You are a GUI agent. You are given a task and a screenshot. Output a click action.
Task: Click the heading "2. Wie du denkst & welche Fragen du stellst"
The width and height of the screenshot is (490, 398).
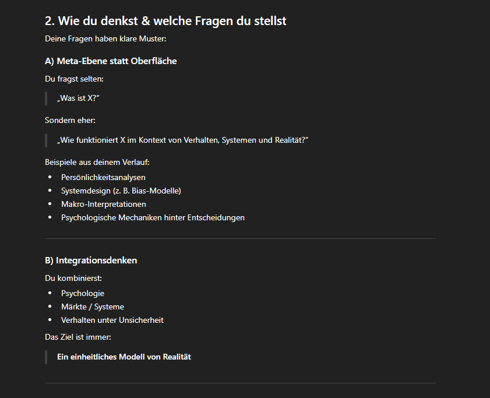point(165,21)
